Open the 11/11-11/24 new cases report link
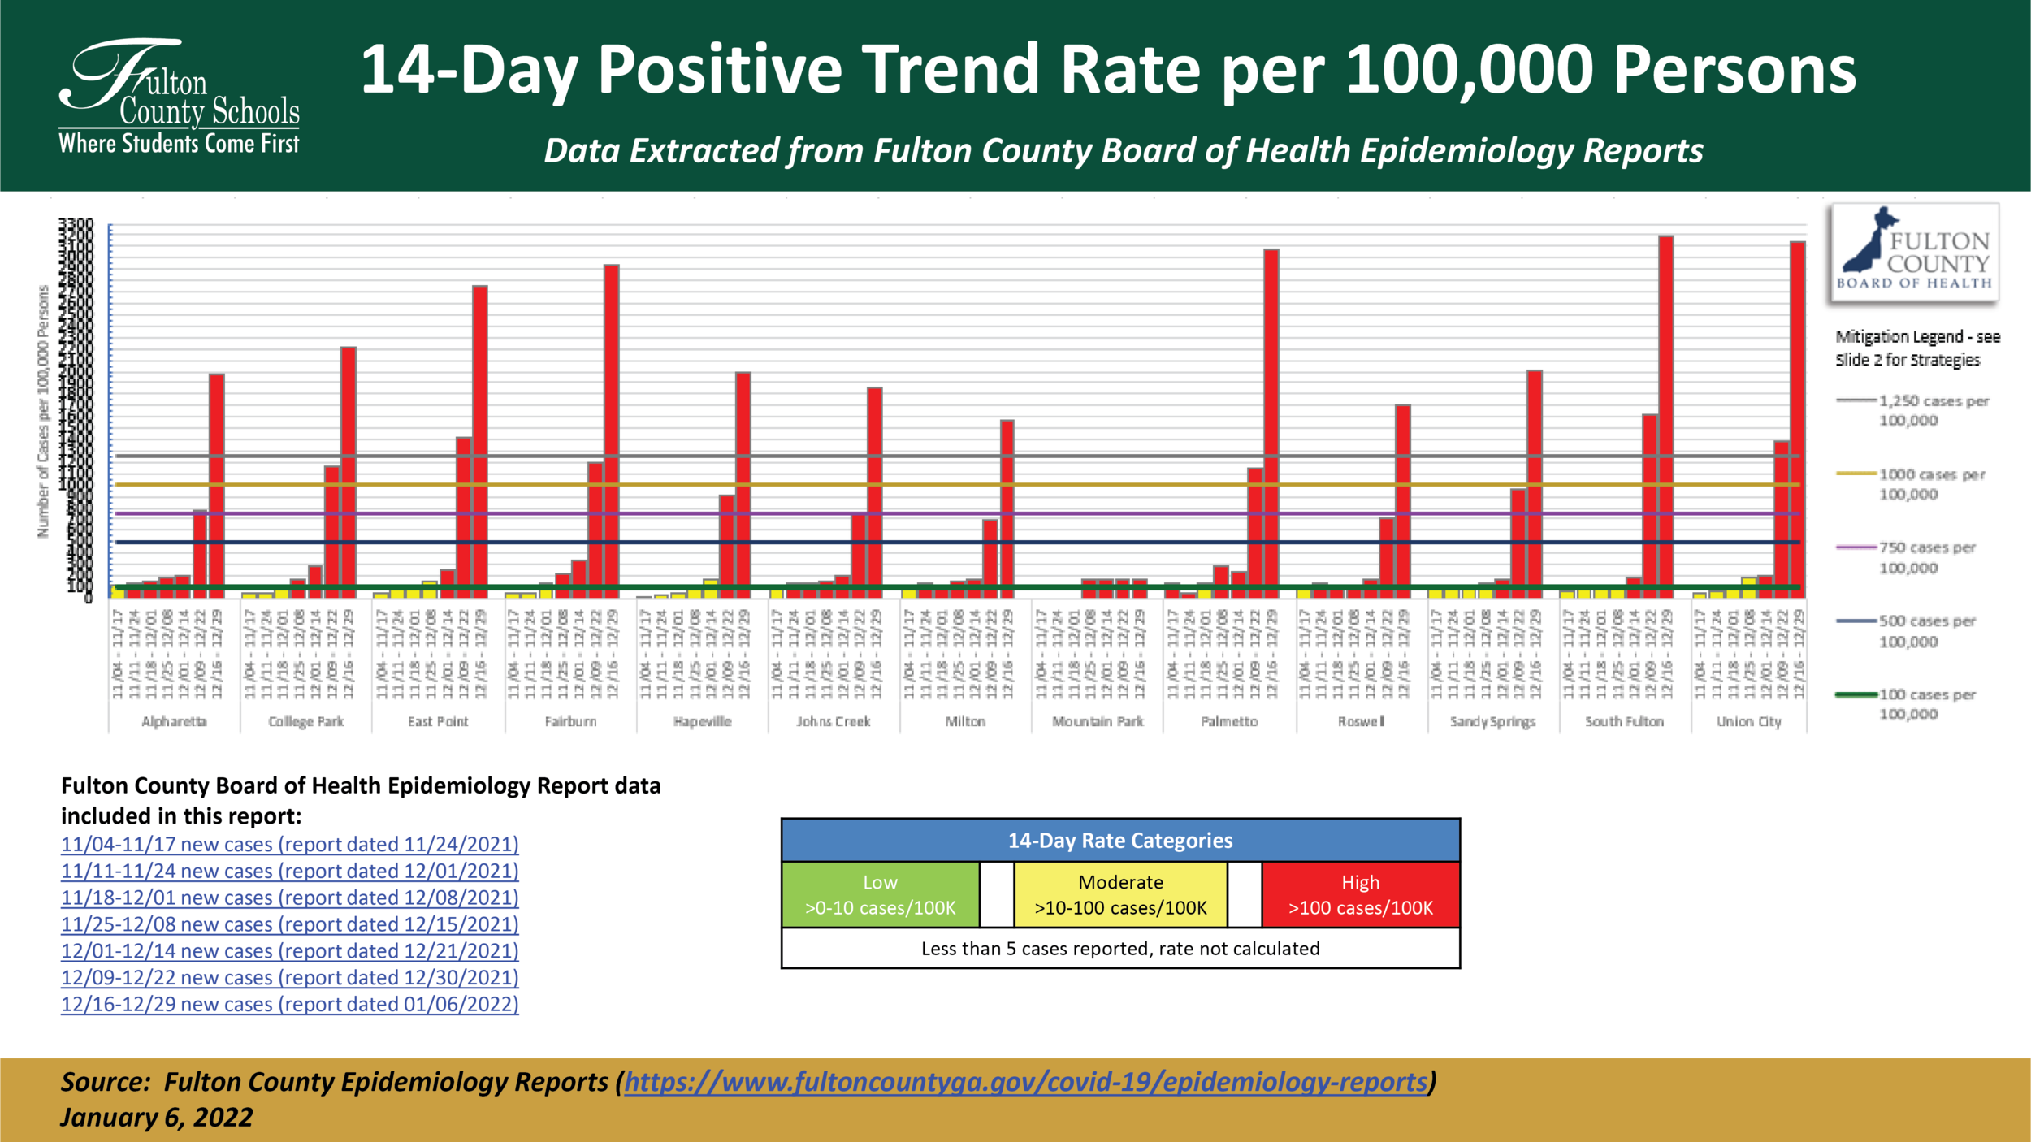 click(x=289, y=871)
